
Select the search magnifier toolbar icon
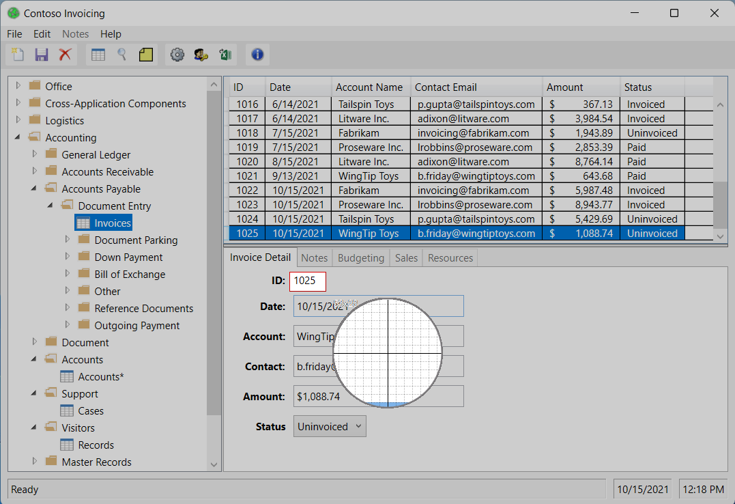click(x=121, y=55)
